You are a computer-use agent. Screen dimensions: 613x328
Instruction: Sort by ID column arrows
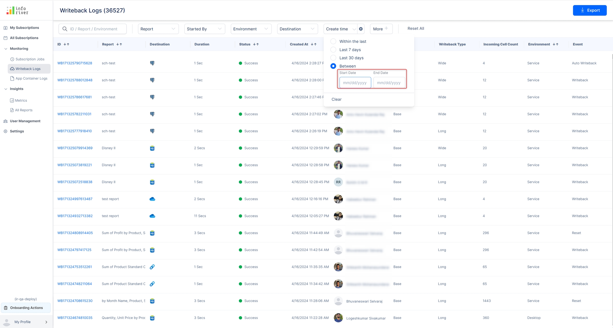(67, 44)
